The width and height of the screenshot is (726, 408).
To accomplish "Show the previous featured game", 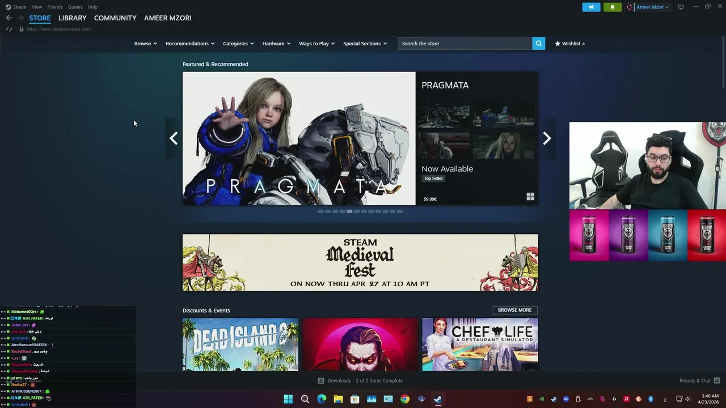I will 174,138.
